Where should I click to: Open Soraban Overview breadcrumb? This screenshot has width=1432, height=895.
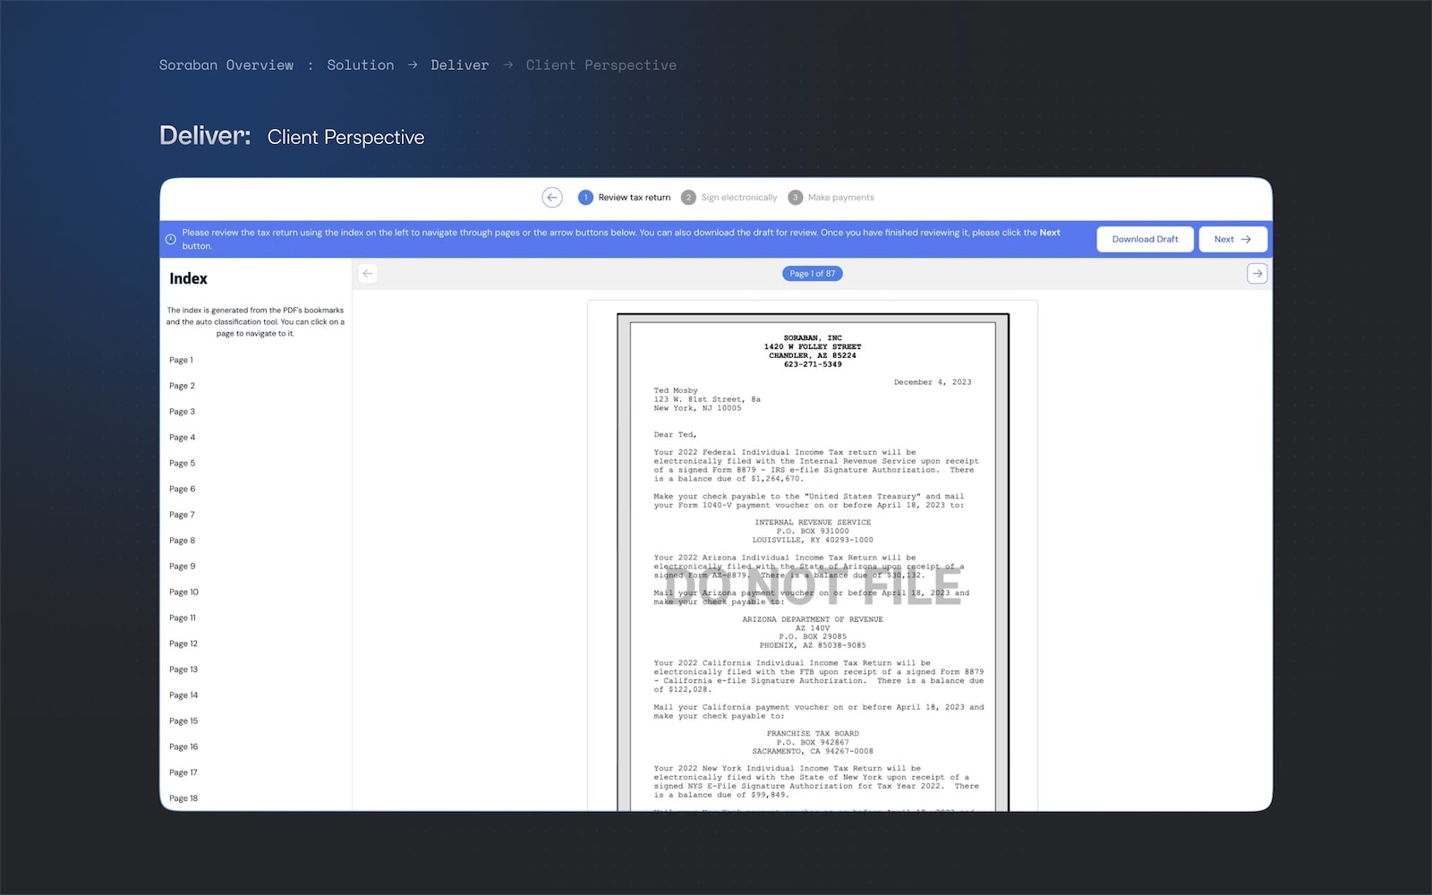[x=226, y=65]
